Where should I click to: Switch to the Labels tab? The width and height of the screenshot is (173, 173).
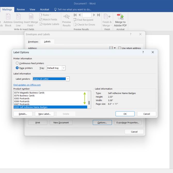pos(47,42)
